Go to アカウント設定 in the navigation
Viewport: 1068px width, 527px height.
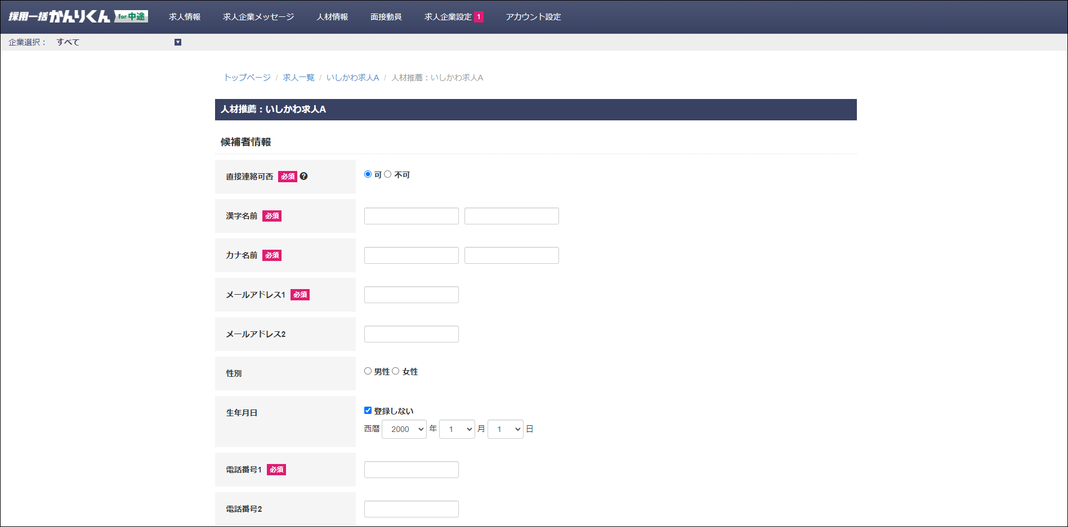(533, 17)
